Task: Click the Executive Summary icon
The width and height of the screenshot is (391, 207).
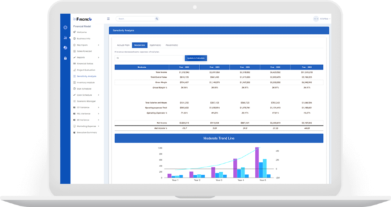Action: pyautogui.click(x=74, y=132)
